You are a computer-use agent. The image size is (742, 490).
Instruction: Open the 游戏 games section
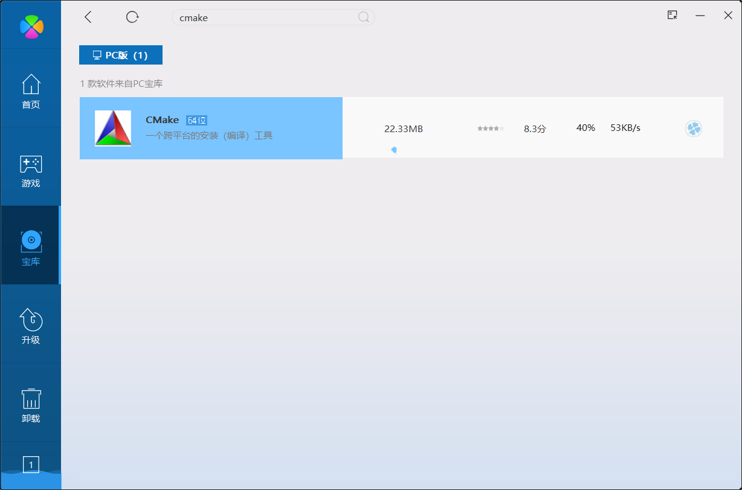[x=30, y=171]
